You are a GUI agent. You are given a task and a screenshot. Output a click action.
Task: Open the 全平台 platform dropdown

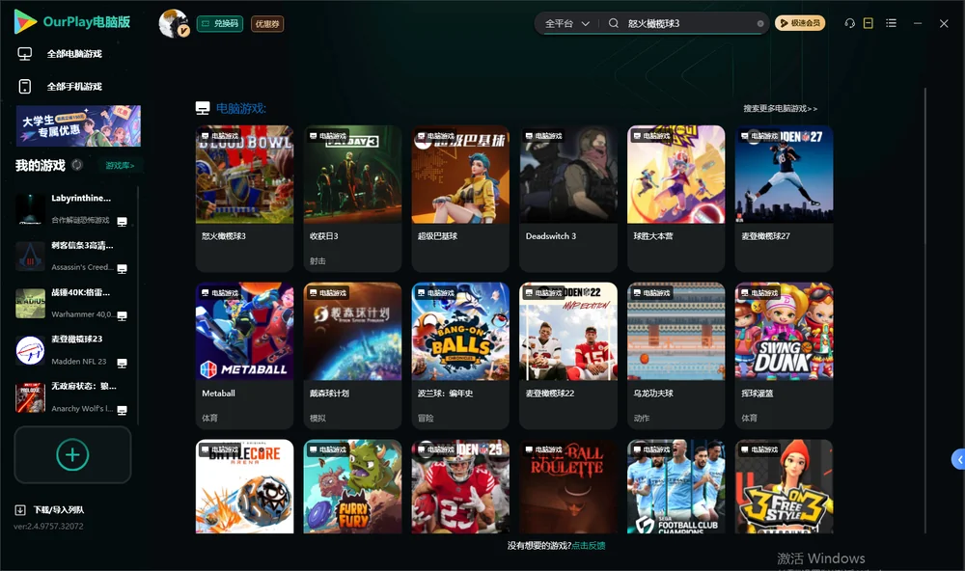pyautogui.click(x=566, y=23)
